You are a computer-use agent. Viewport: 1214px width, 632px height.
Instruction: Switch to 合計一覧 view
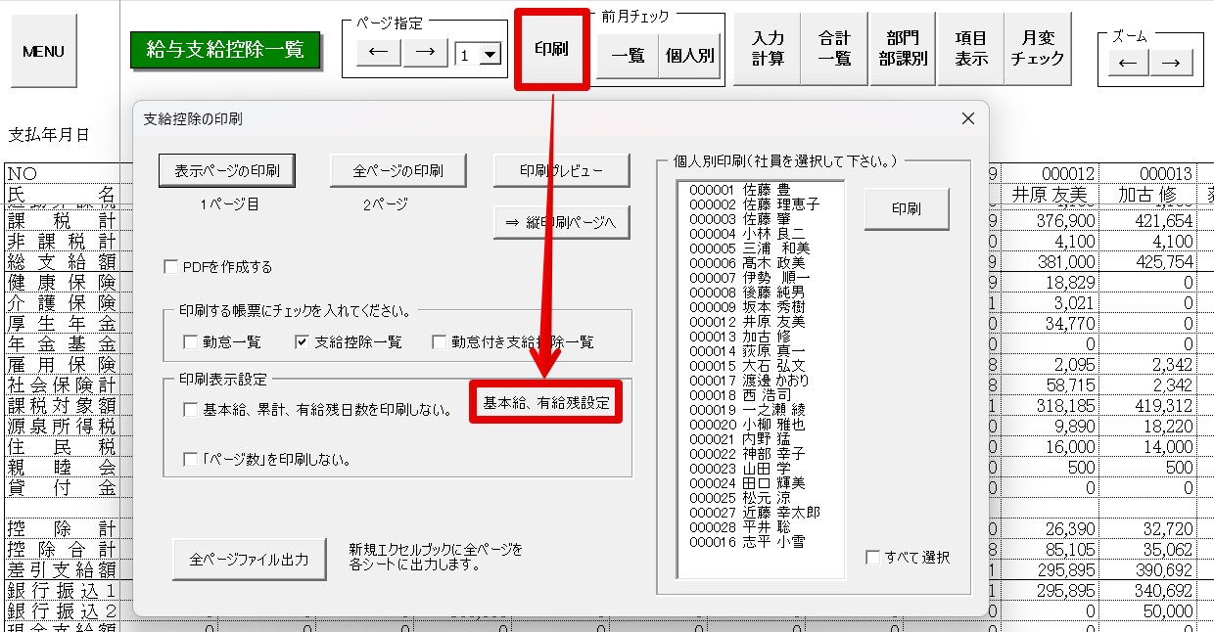[834, 48]
